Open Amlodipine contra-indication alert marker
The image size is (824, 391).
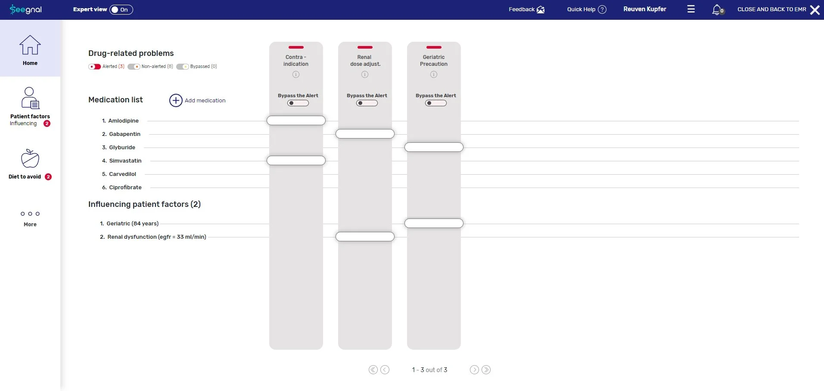click(x=296, y=120)
